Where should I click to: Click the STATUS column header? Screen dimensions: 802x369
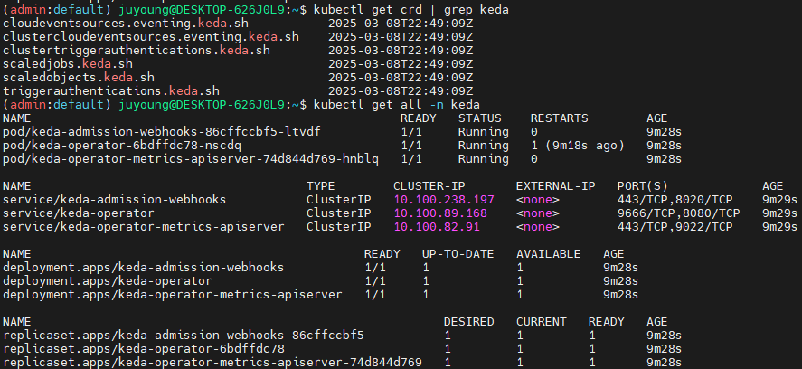tap(479, 118)
